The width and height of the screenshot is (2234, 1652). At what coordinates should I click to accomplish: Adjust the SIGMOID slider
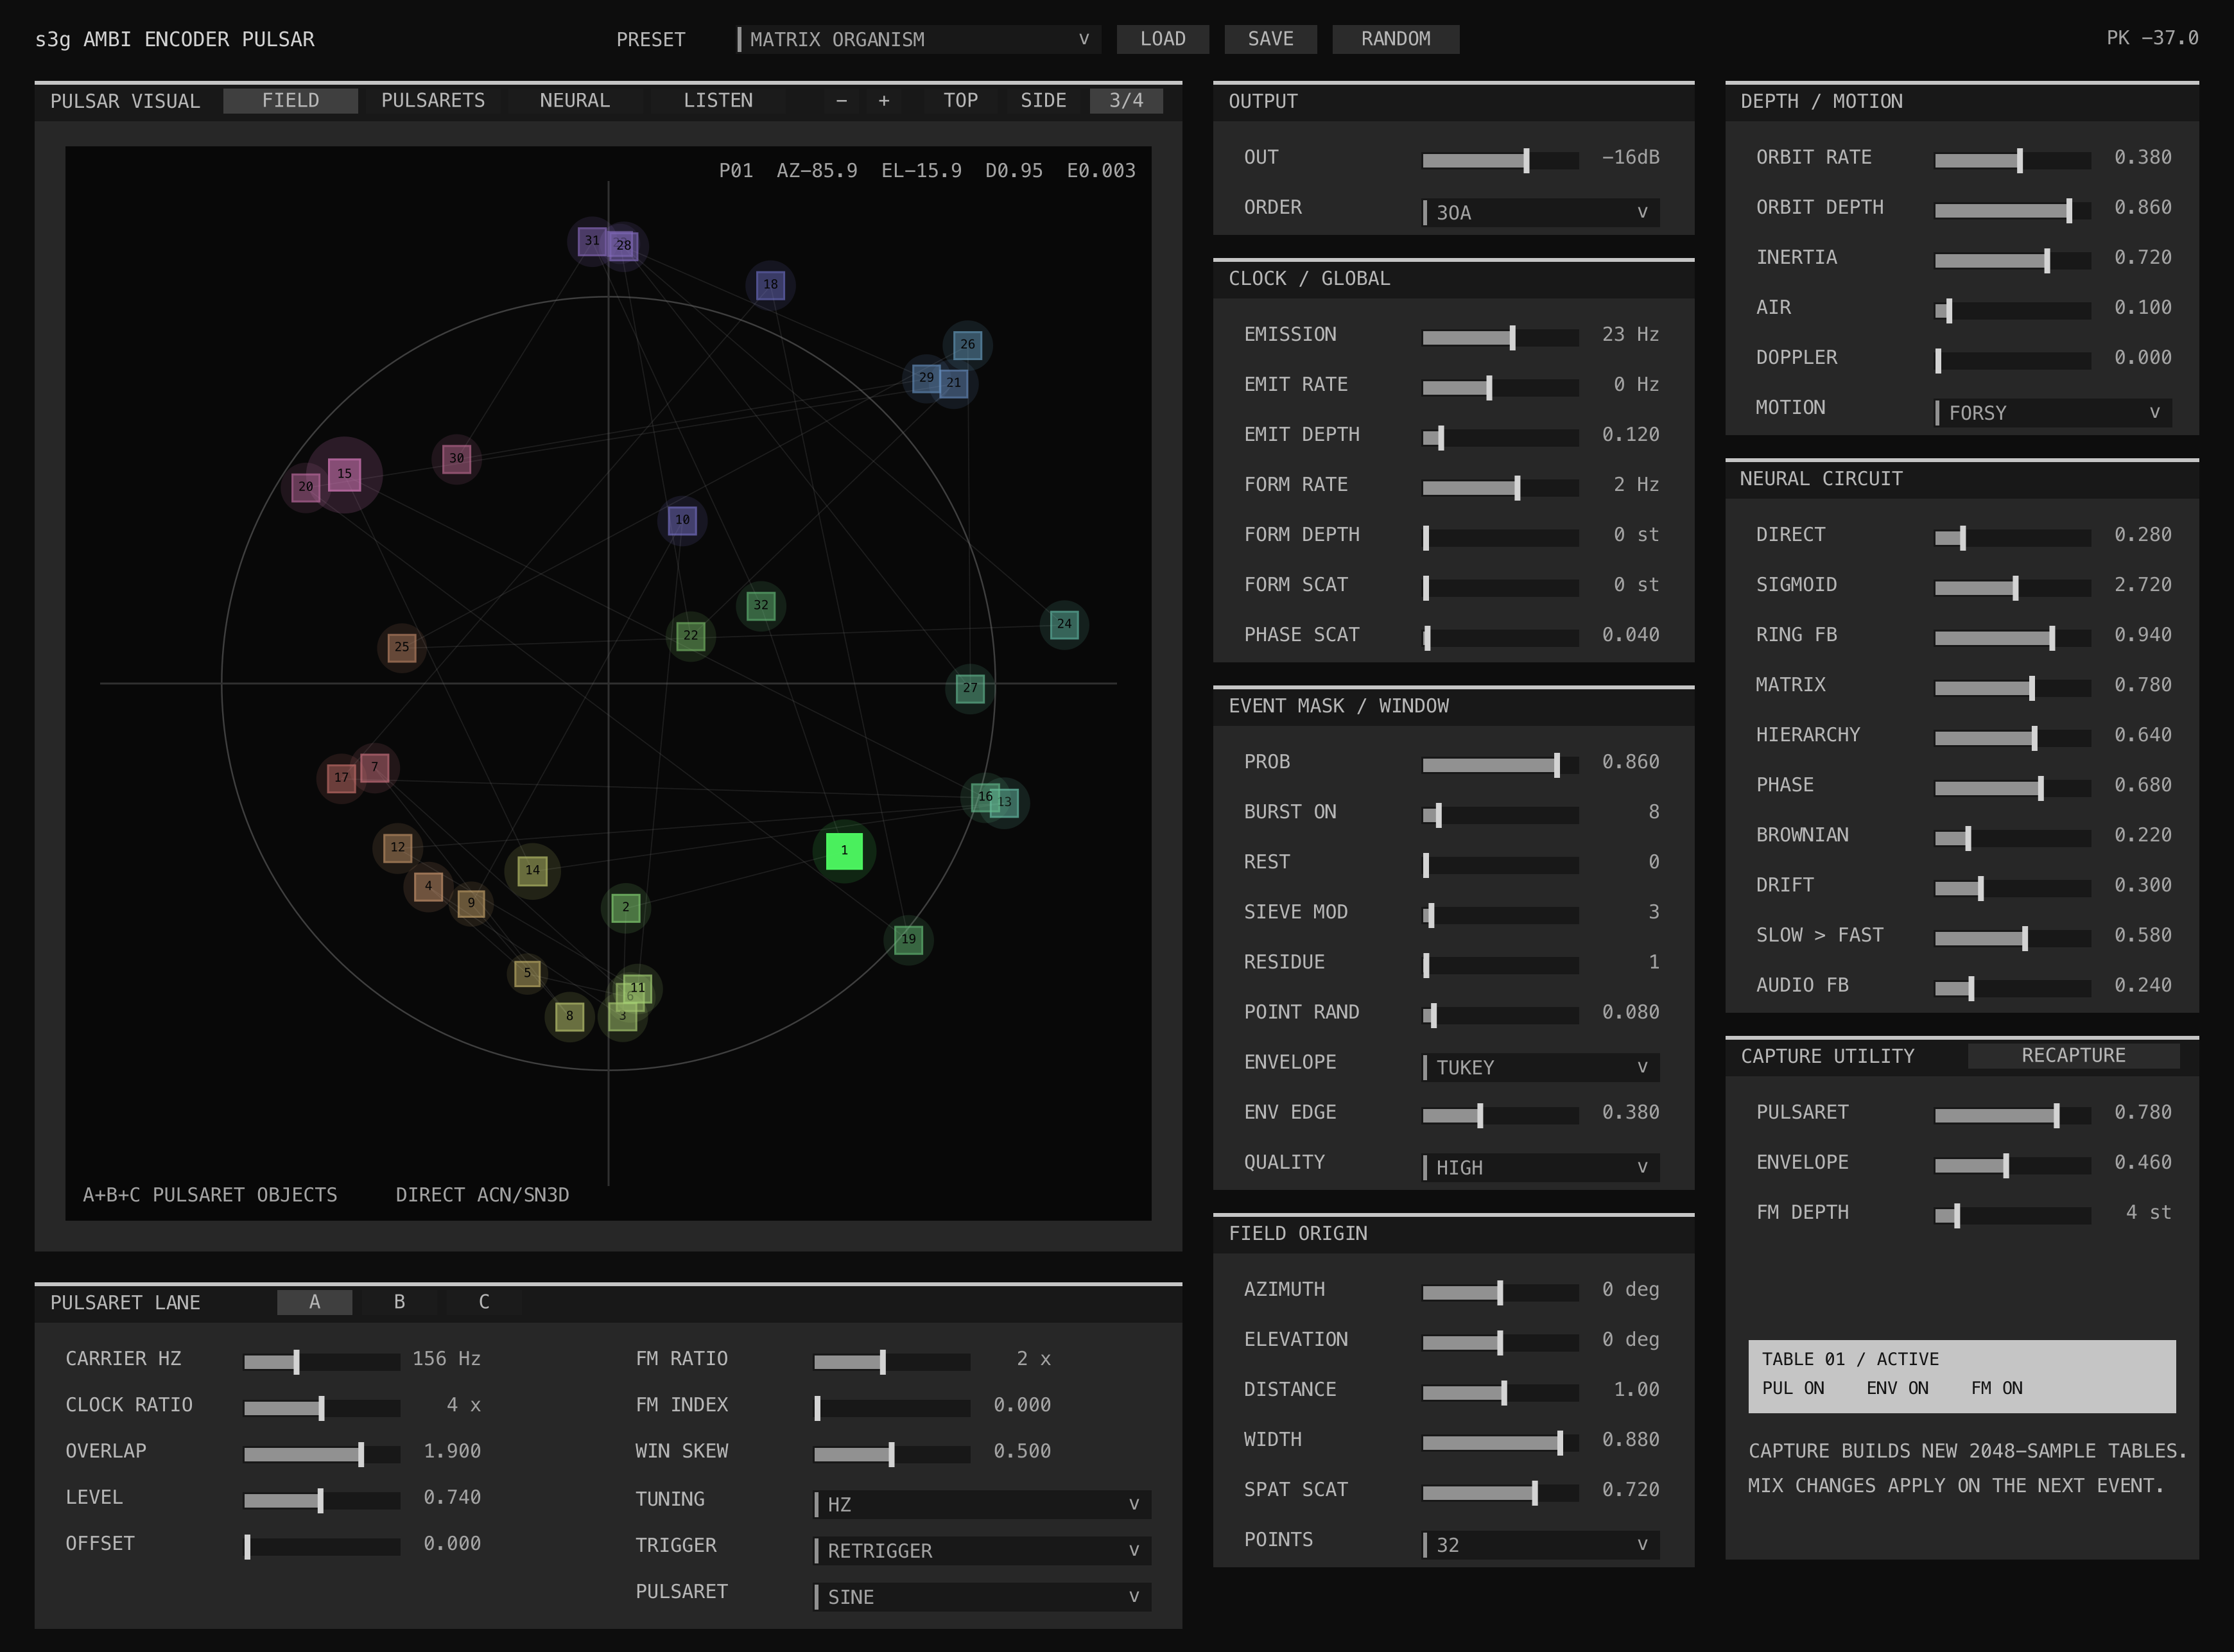coord(2013,588)
